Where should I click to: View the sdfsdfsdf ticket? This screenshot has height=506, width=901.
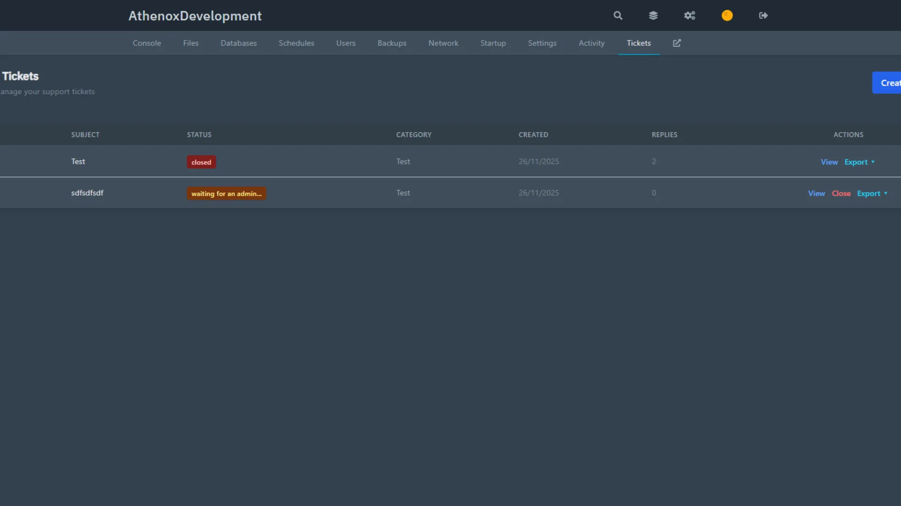[x=816, y=193]
